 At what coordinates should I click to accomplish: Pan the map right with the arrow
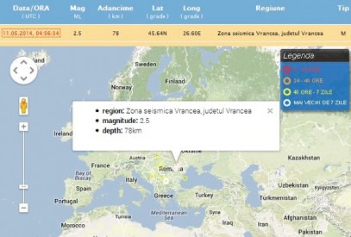pos(32,71)
